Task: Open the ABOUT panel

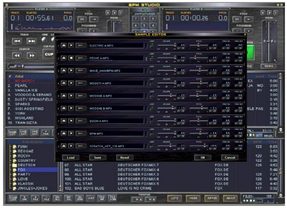Action: click(231, 198)
